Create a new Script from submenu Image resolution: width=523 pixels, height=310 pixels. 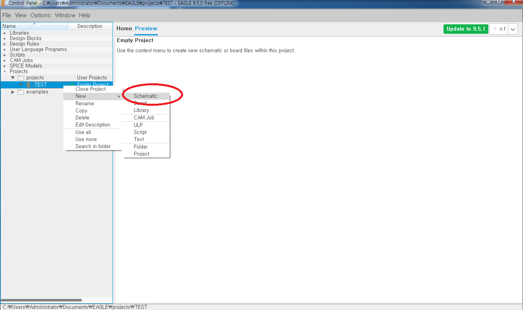click(146, 132)
